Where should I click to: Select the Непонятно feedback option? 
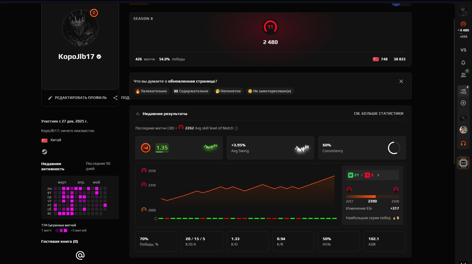pos(228,91)
